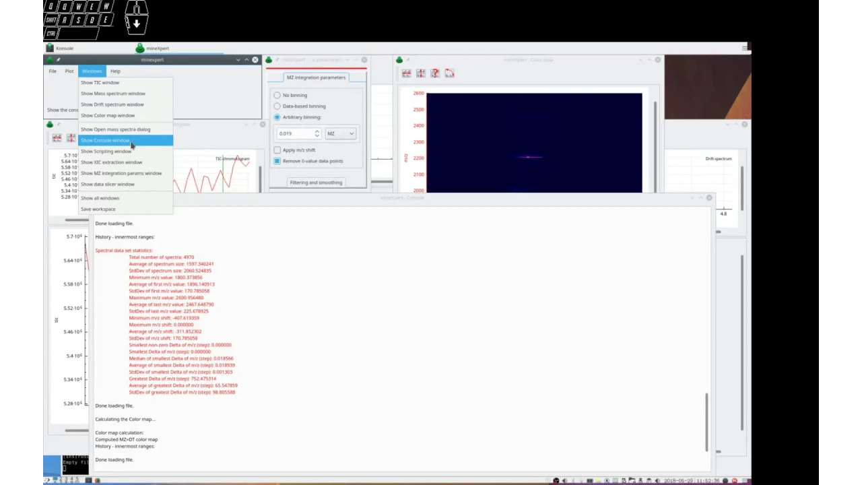862x485 pixels.
Task: Open the File menu
Action: pyautogui.click(x=53, y=71)
